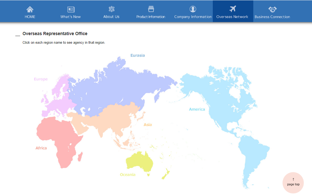Open Product Information menu label
The height and width of the screenshot is (196, 312).
pyautogui.click(x=151, y=17)
